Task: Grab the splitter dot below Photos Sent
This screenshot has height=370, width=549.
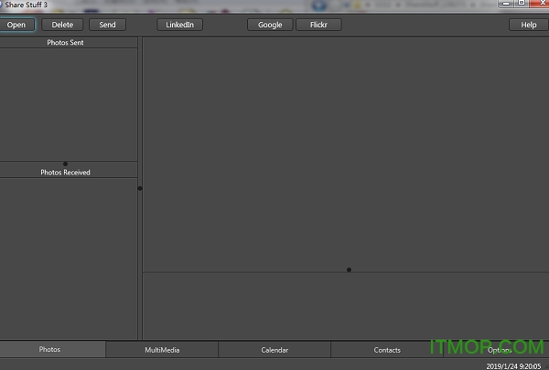Action: 65,164
